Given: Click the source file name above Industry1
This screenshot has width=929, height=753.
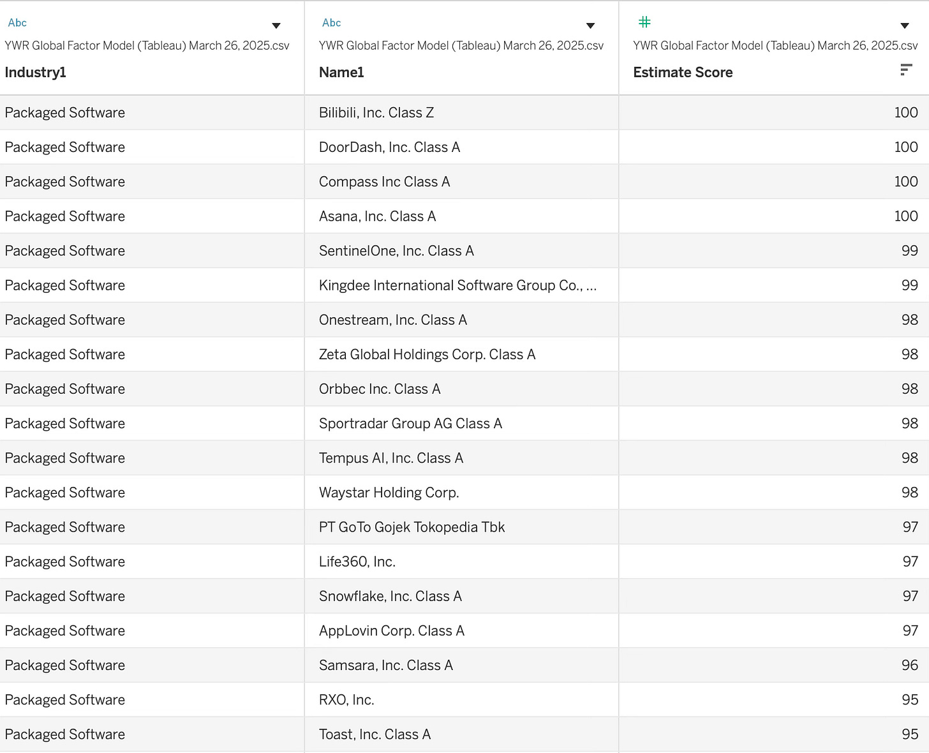Looking at the screenshot, I should click(x=147, y=45).
